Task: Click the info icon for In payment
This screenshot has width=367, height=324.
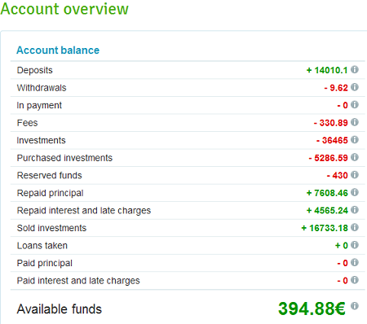Action: 355,105
